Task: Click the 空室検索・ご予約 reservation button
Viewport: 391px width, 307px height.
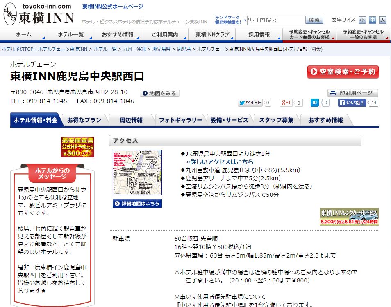Action: pyautogui.click(x=343, y=72)
